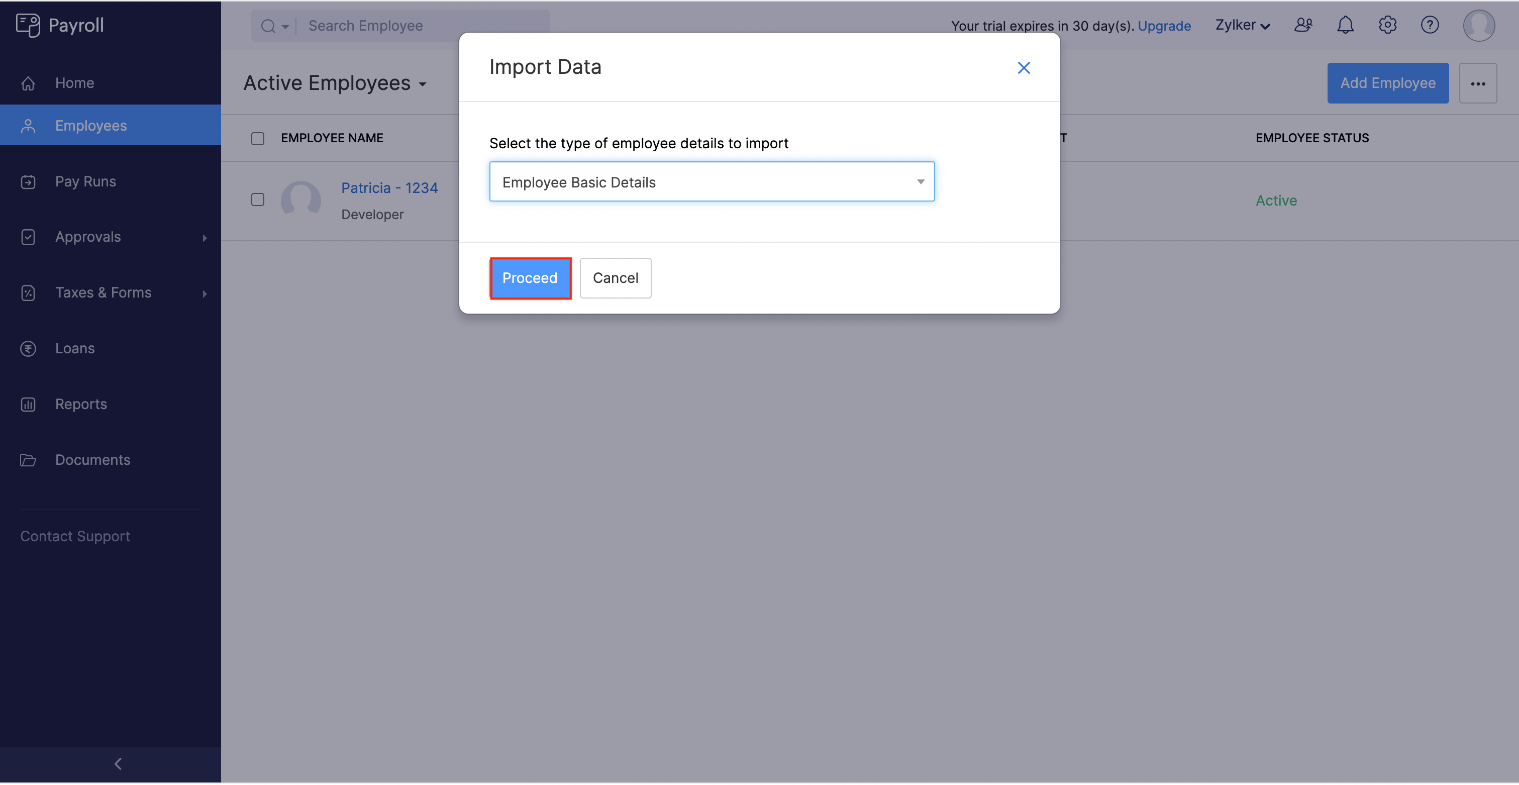Click the Upgrade link

pos(1165,25)
